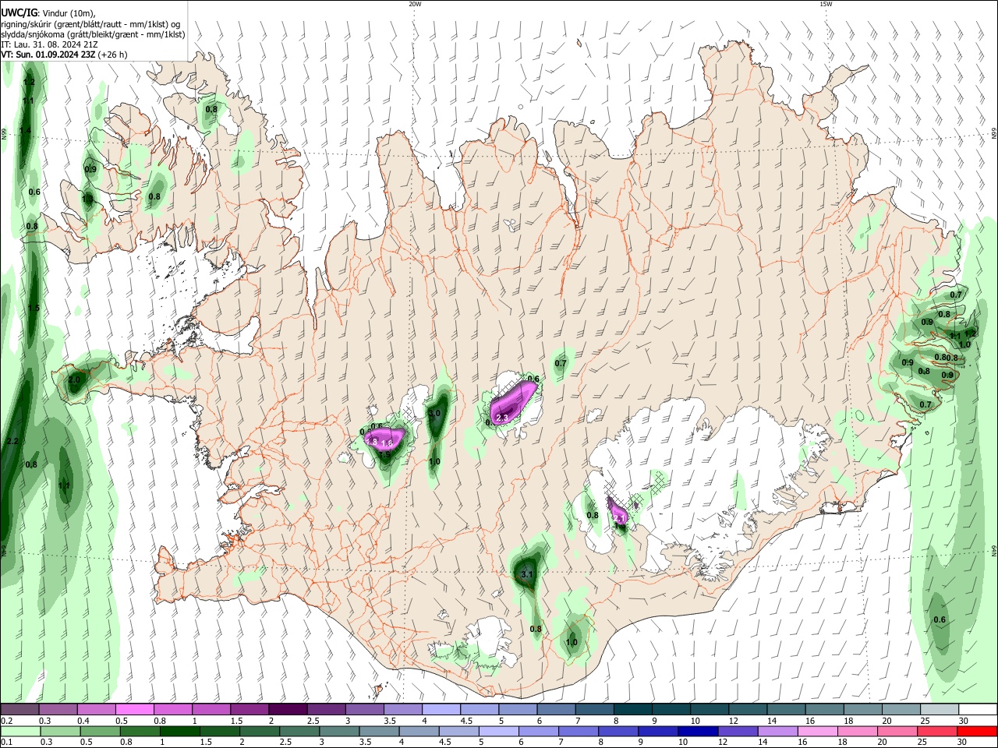This screenshot has height=748, width=998.
Task: Click the 2 swatch in the lower rain scale
Action: tap(258, 731)
